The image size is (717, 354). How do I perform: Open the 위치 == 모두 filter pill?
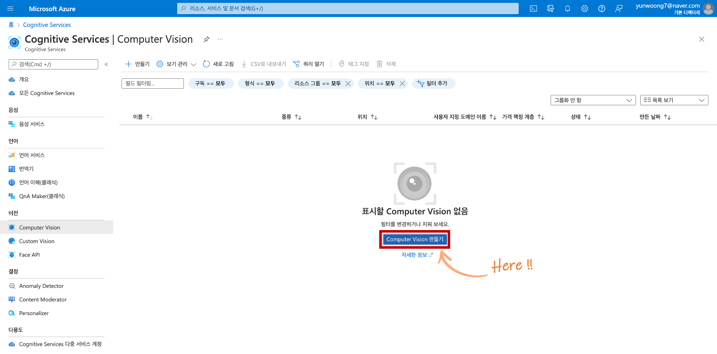[x=379, y=83]
